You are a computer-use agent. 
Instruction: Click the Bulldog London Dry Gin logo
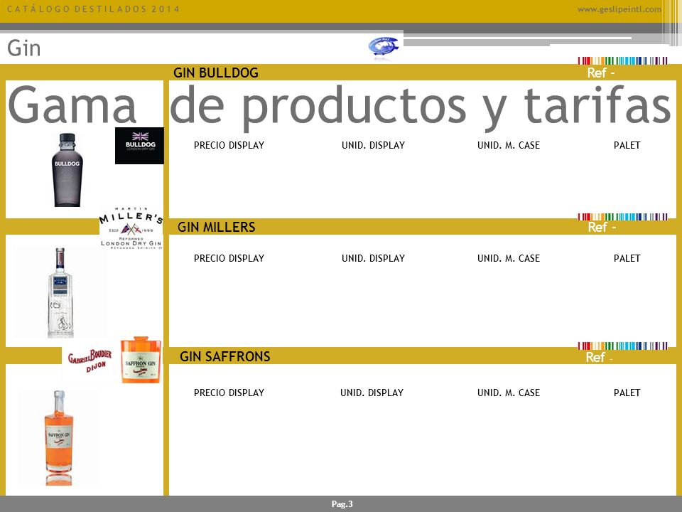click(139, 146)
